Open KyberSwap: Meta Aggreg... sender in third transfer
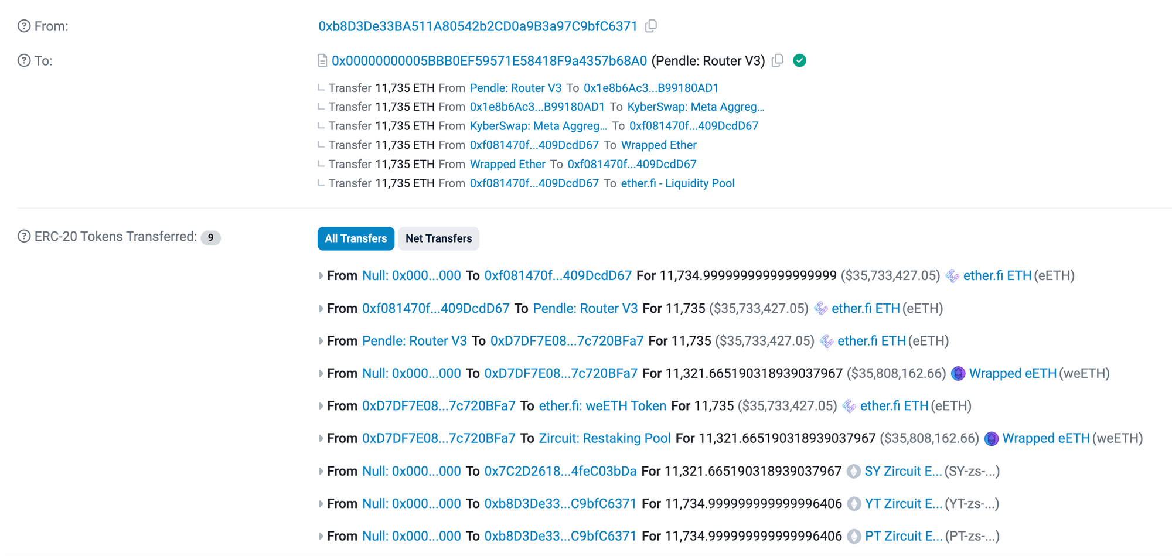 click(x=539, y=126)
